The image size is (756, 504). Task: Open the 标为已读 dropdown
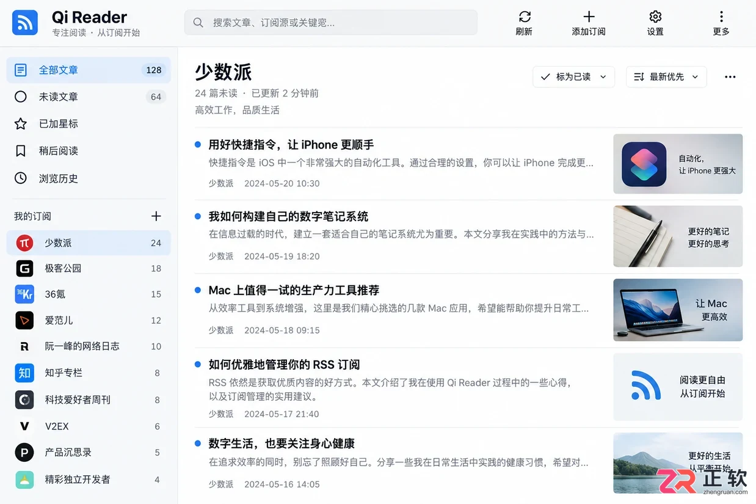[573, 77]
